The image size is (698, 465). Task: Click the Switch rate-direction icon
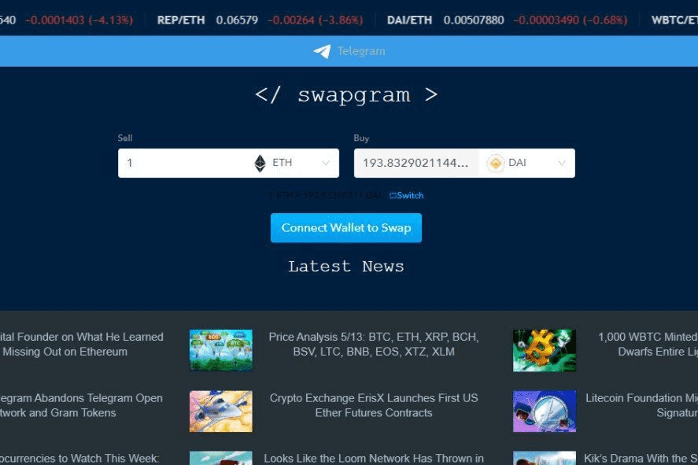393,195
